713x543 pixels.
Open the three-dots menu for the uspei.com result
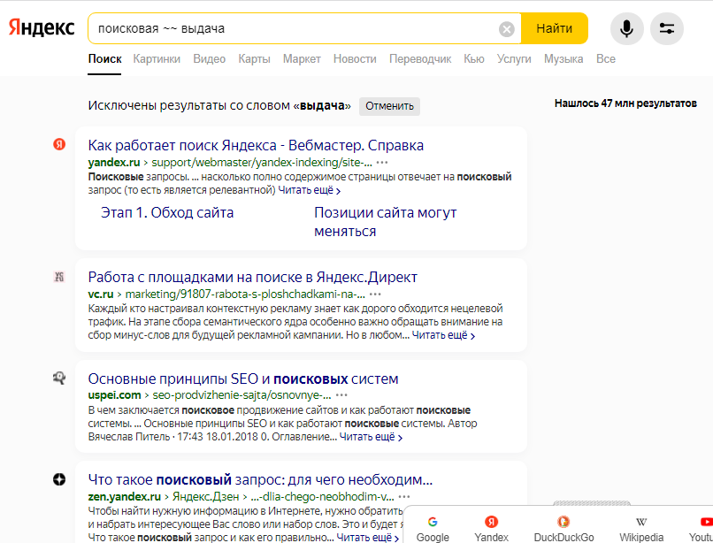[x=341, y=394]
